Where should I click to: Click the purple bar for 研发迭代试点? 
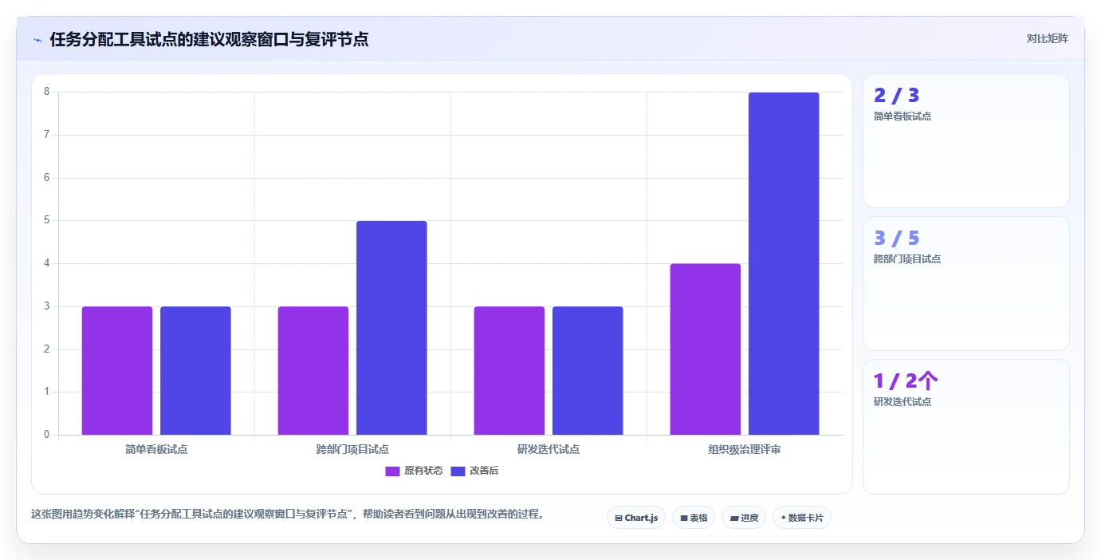(509, 371)
